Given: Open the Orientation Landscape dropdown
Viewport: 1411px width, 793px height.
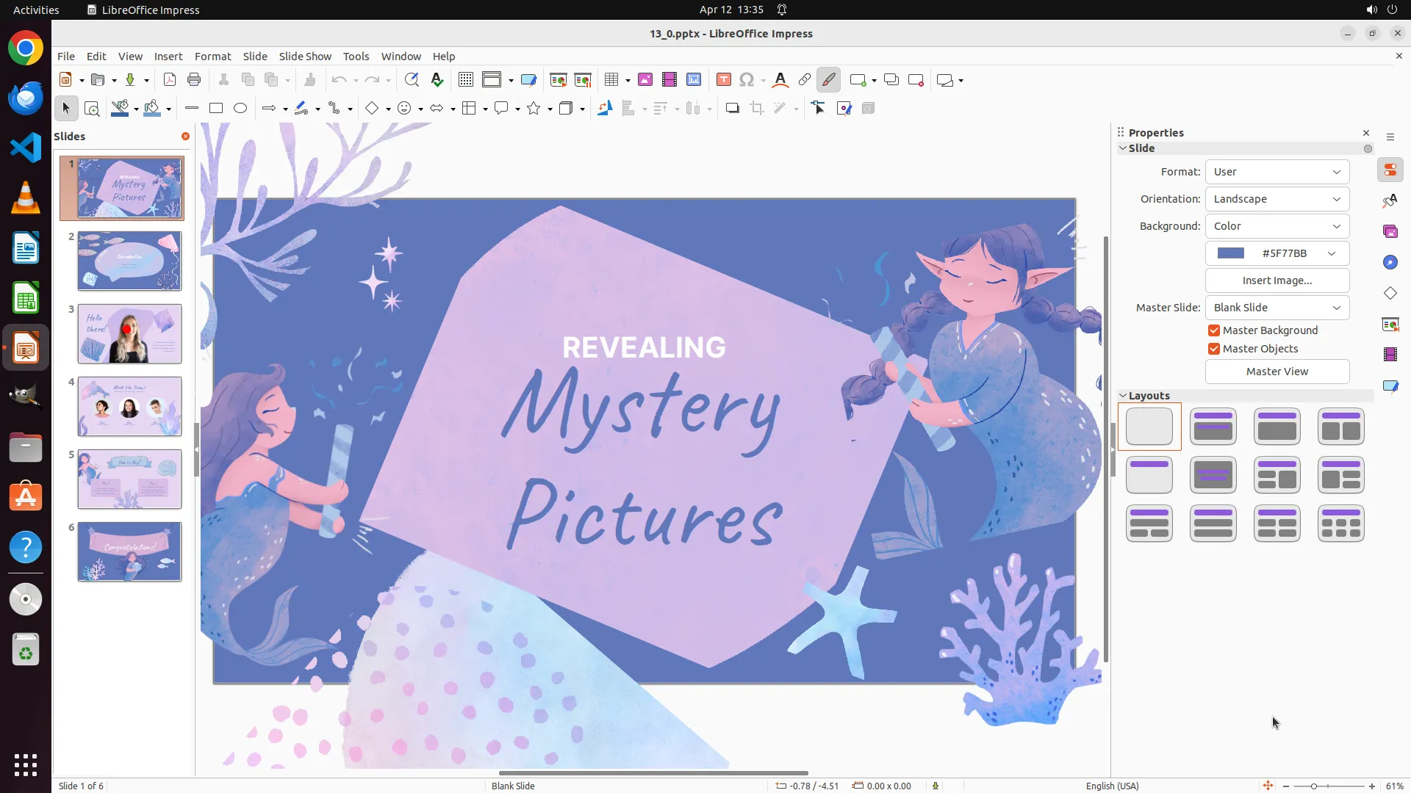Looking at the screenshot, I should (x=1277, y=199).
